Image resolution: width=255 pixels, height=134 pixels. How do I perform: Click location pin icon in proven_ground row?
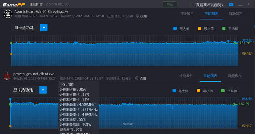click(x=137, y=78)
